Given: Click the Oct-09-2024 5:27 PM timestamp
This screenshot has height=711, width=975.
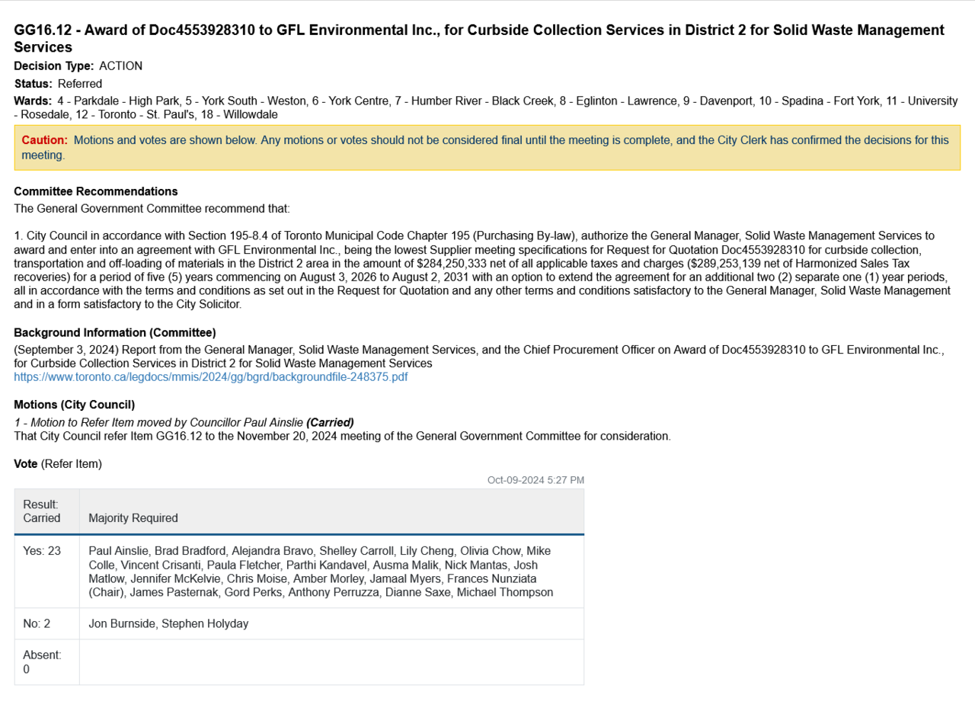Looking at the screenshot, I should [x=535, y=480].
